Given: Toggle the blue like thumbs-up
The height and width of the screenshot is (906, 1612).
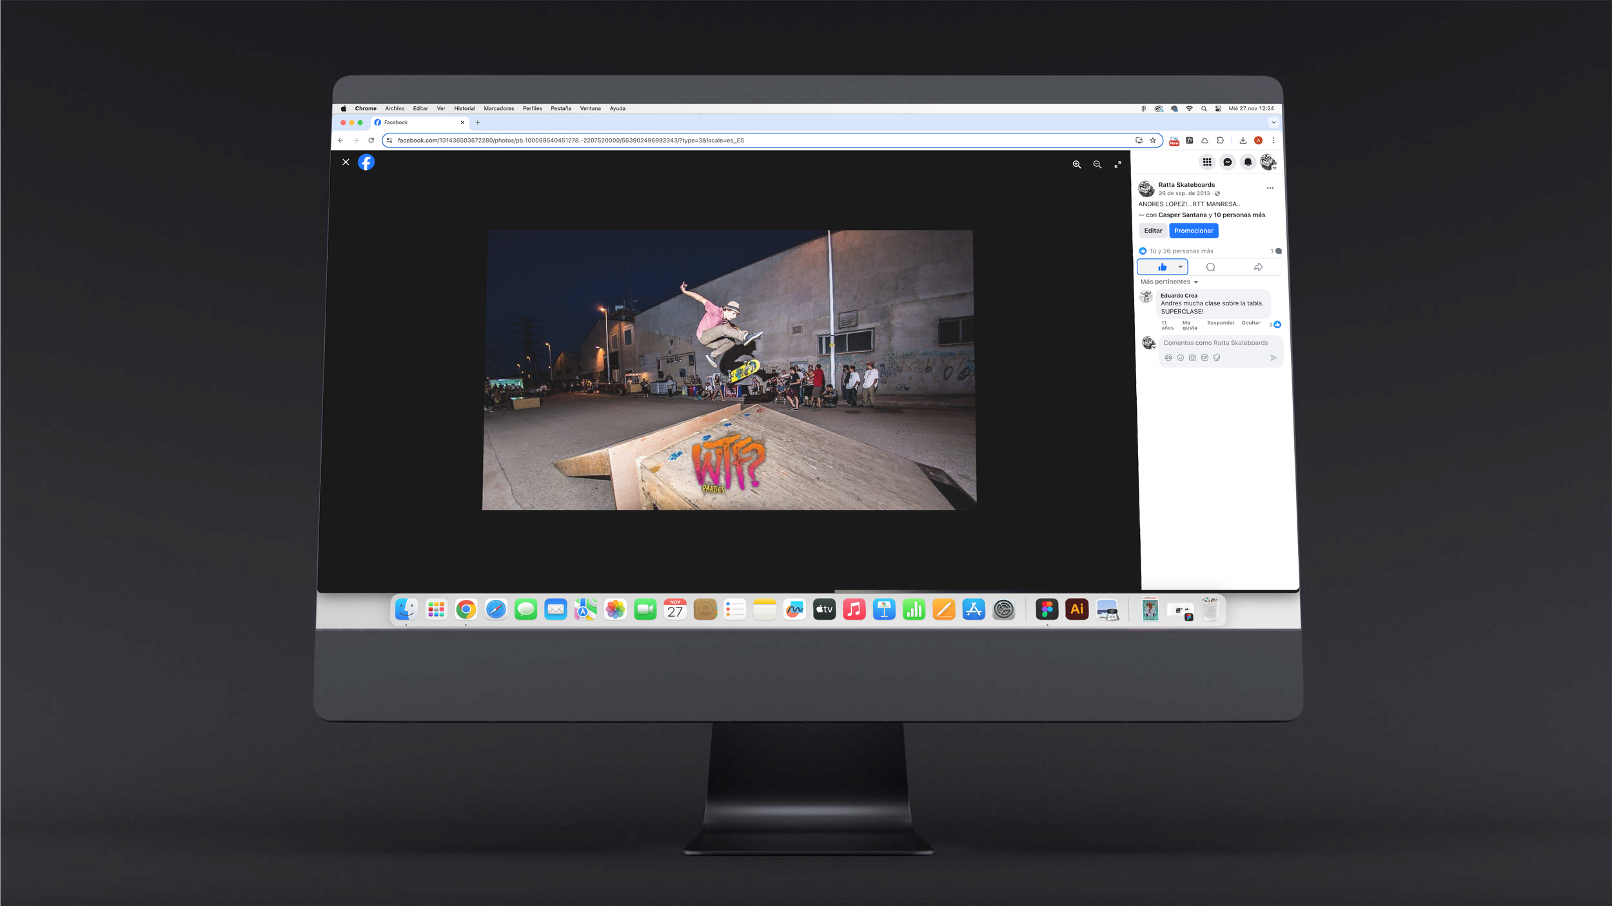Looking at the screenshot, I should [1162, 267].
